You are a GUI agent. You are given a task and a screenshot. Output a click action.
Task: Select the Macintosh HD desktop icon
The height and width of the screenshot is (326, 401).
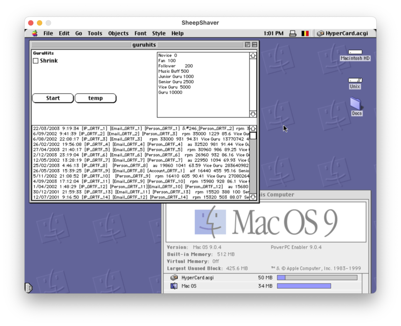click(x=355, y=55)
